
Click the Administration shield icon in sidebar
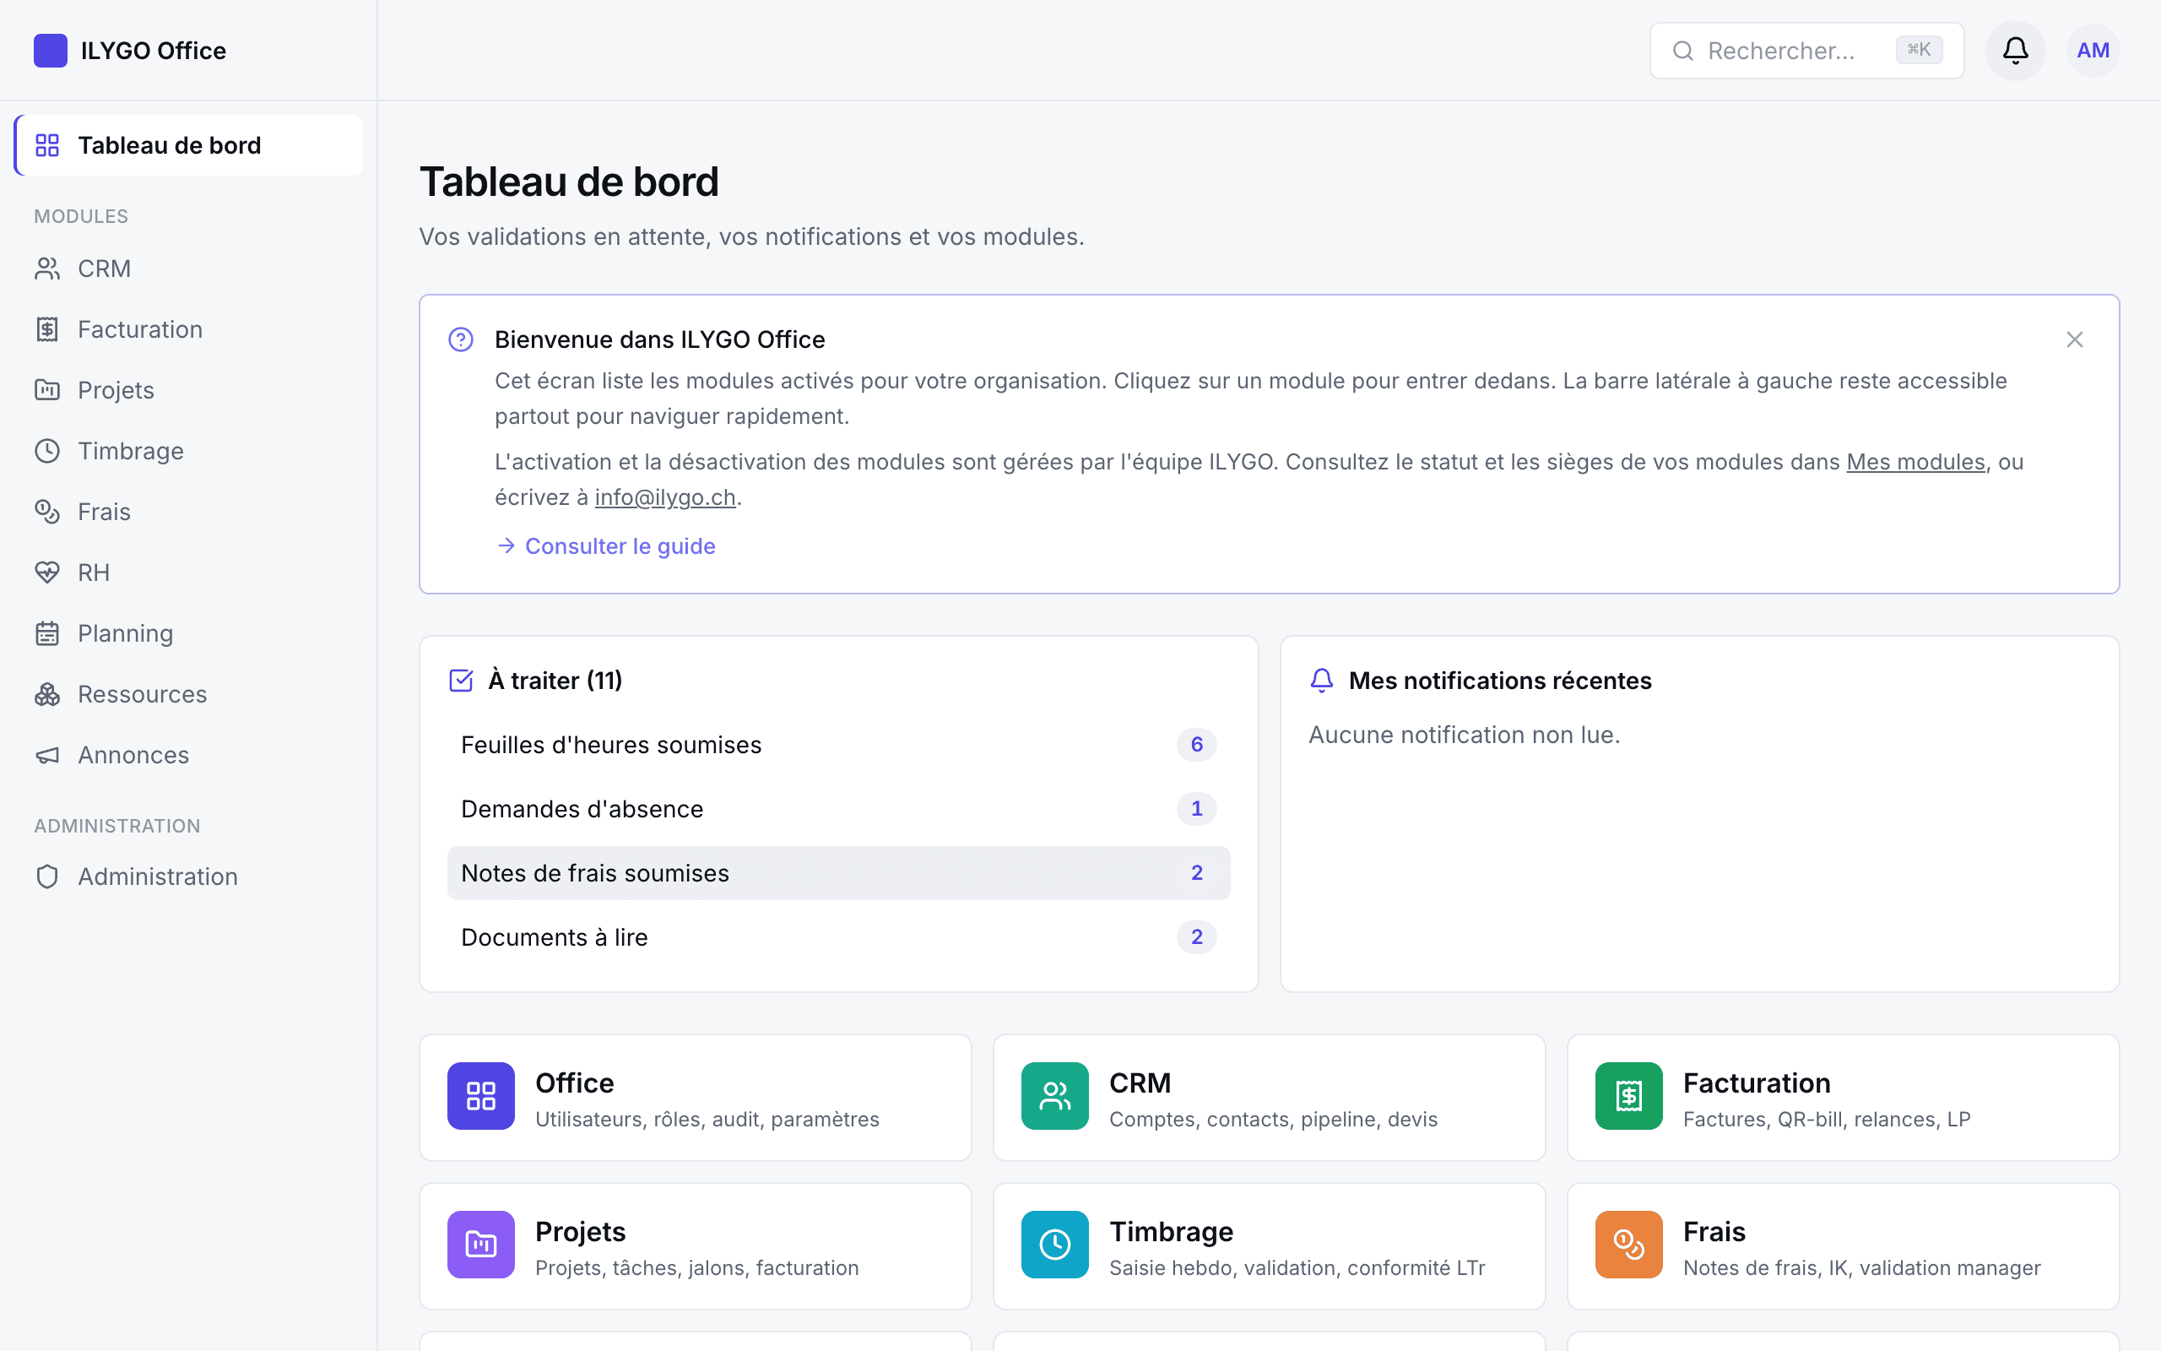click(47, 876)
